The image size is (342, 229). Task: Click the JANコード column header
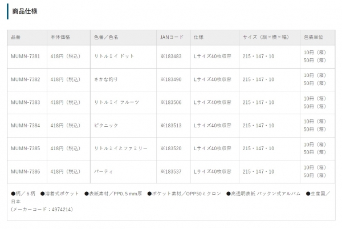tap(172, 37)
